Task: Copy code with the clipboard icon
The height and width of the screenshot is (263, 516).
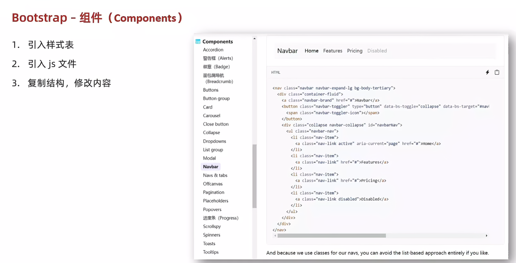Action: point(497,72)
